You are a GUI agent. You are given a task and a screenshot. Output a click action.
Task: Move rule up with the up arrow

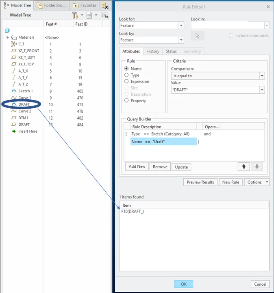point(244,166)
